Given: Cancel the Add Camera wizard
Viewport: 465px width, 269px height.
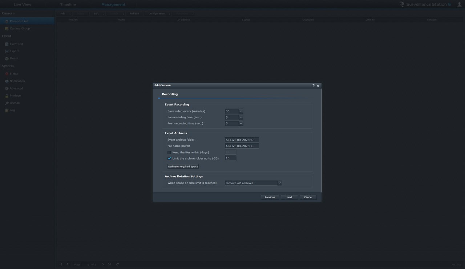Looking at the screenshot, I should 308,197.
